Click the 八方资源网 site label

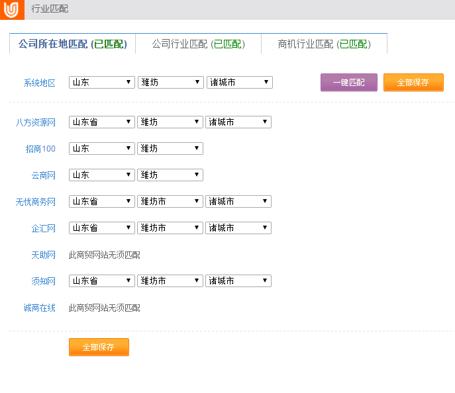36,122
